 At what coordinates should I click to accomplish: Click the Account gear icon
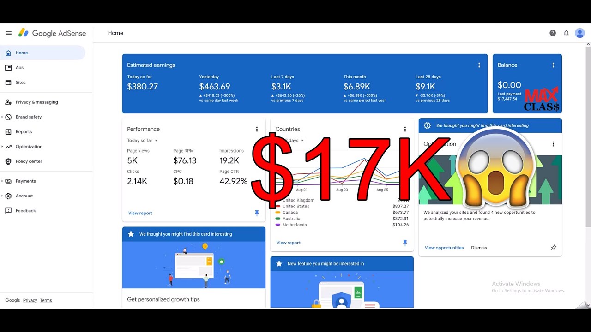(x=8, y=196)
